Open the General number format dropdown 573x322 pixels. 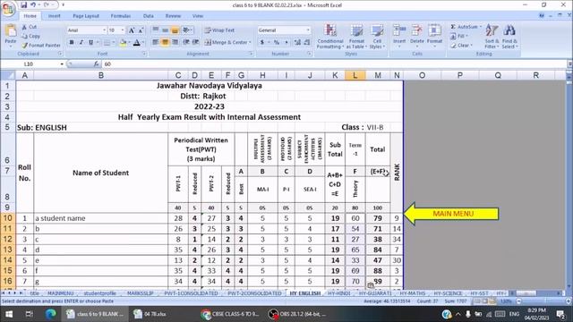tap(308, 30)
